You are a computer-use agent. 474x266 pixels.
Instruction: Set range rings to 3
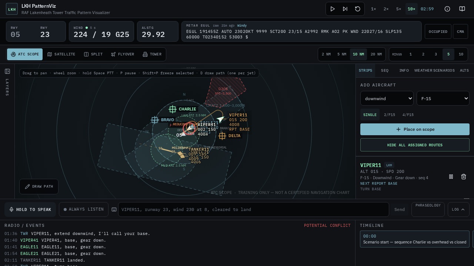(x=436, y=54)
